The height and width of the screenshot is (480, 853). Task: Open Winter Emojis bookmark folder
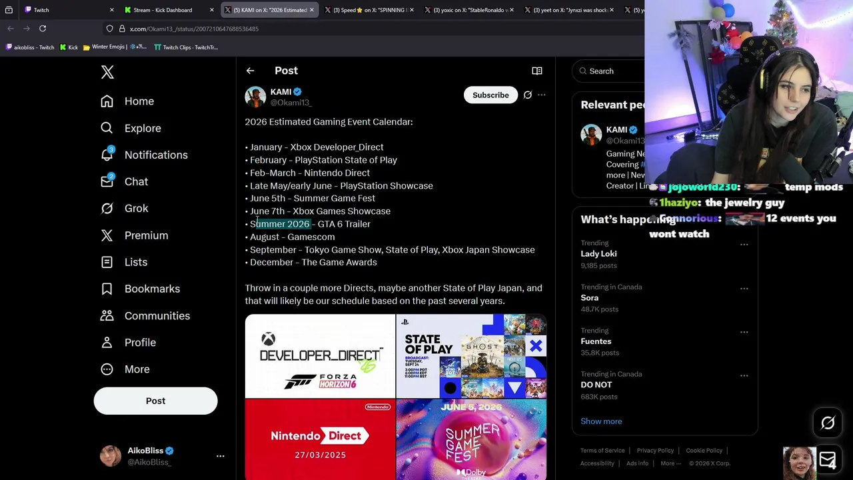(x=115, y=47)
